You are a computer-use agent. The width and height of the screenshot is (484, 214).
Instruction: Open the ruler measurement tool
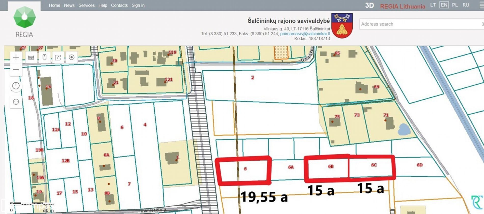[31, 57]
